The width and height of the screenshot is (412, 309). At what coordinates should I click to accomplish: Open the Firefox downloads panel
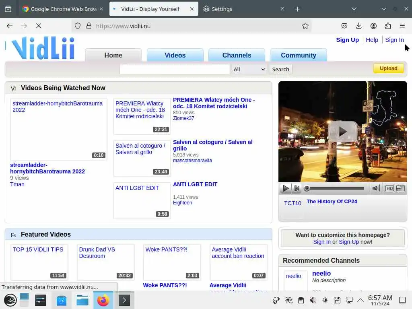(358, 26)
